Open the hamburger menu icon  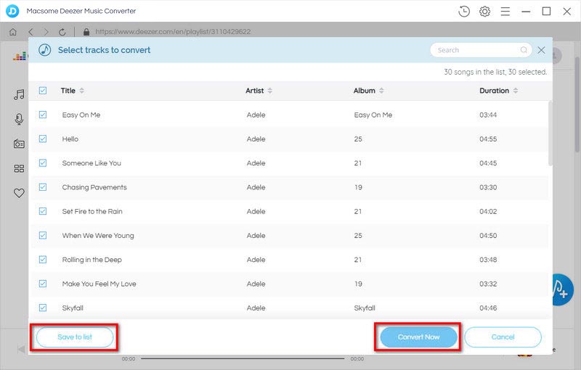coord(505,12)
